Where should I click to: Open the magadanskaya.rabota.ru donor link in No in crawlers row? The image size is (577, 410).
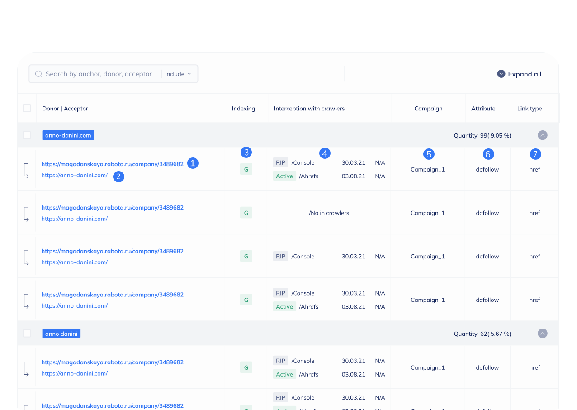[x=113, y=208]
